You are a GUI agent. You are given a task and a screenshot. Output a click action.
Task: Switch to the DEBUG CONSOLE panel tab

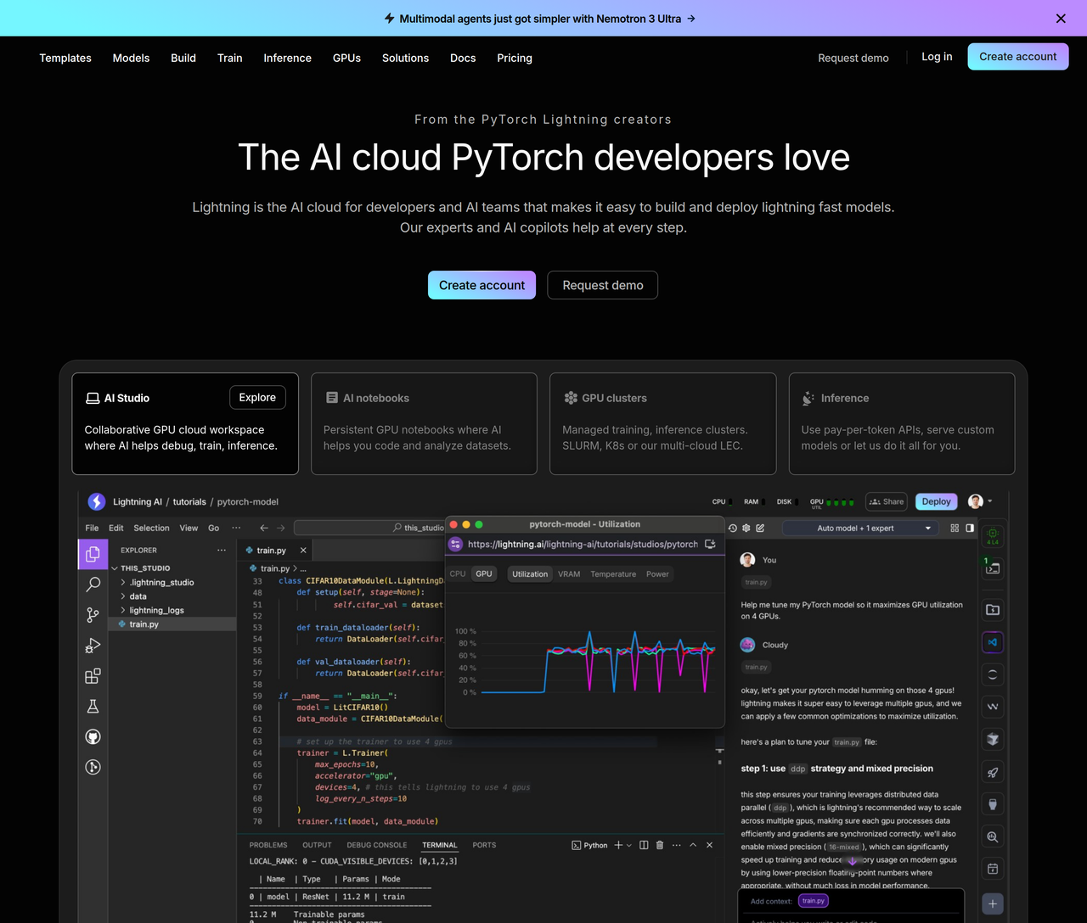tap(377, 845)
